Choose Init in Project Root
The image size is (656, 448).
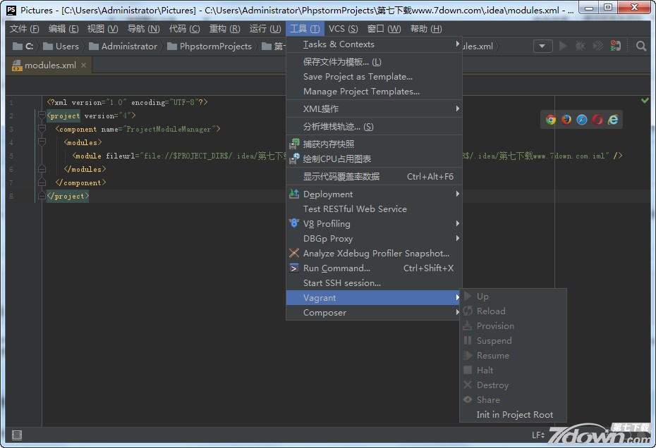tap(514, 414)
